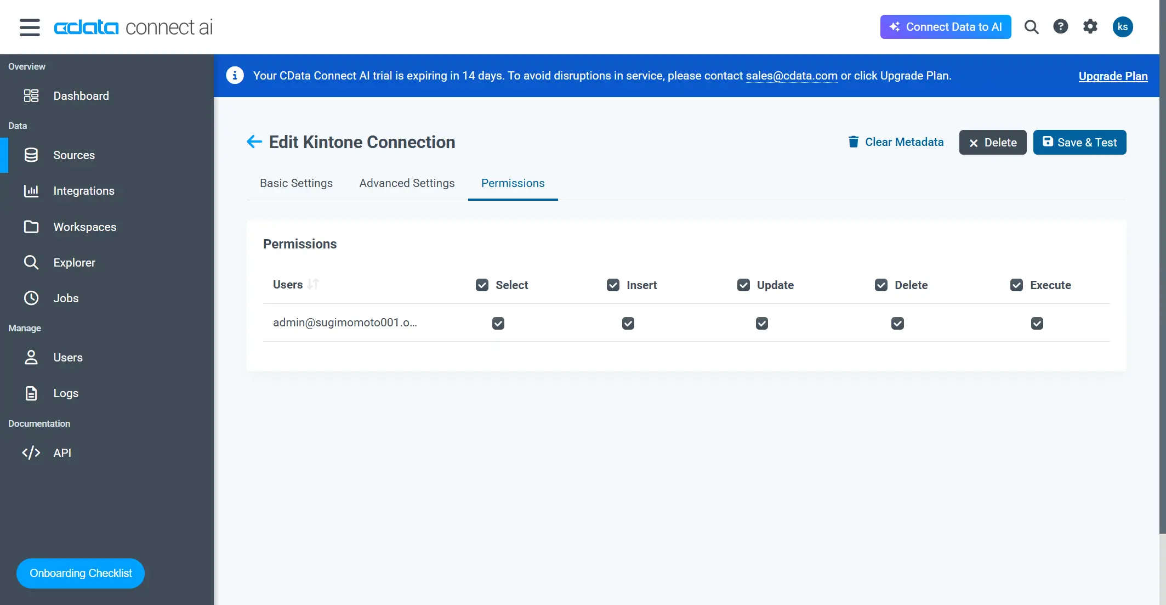Open the API documentation
The width and height of the screenshot is (1166, 605).
click(62, 453)
